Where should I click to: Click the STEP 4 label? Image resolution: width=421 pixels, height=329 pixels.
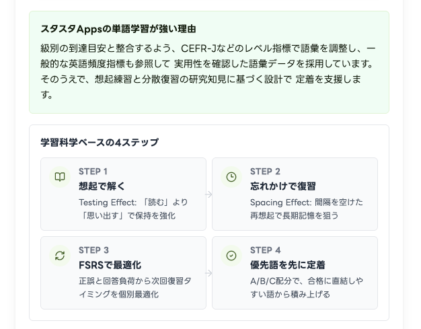[266, 250]
